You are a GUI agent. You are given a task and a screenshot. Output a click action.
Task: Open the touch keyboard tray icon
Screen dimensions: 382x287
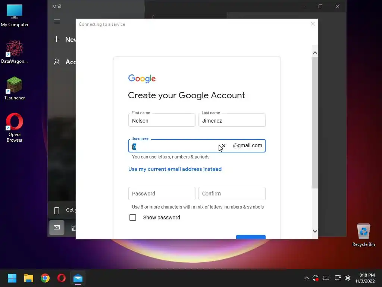coord(326,278)
